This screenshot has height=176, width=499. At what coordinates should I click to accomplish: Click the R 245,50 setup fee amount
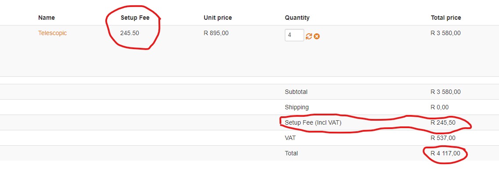pos(443,122)
